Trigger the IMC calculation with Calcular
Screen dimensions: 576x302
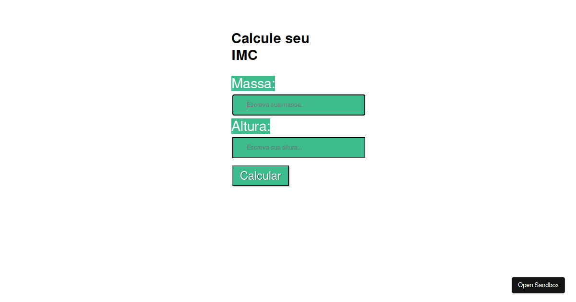tap(260, 175)
